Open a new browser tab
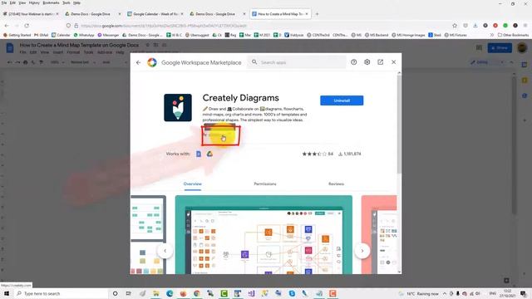Image resolution: width=532 pixels, height=299 pixels. (x=317, y=14)
